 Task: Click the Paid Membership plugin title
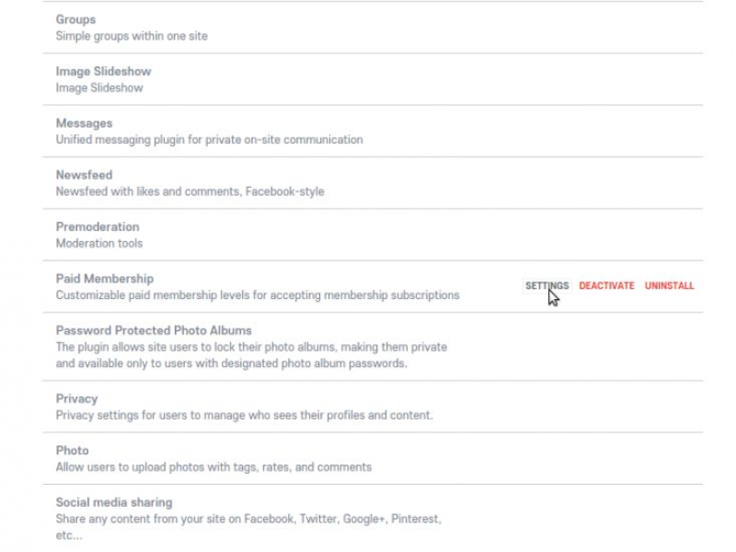click(104, 279)
